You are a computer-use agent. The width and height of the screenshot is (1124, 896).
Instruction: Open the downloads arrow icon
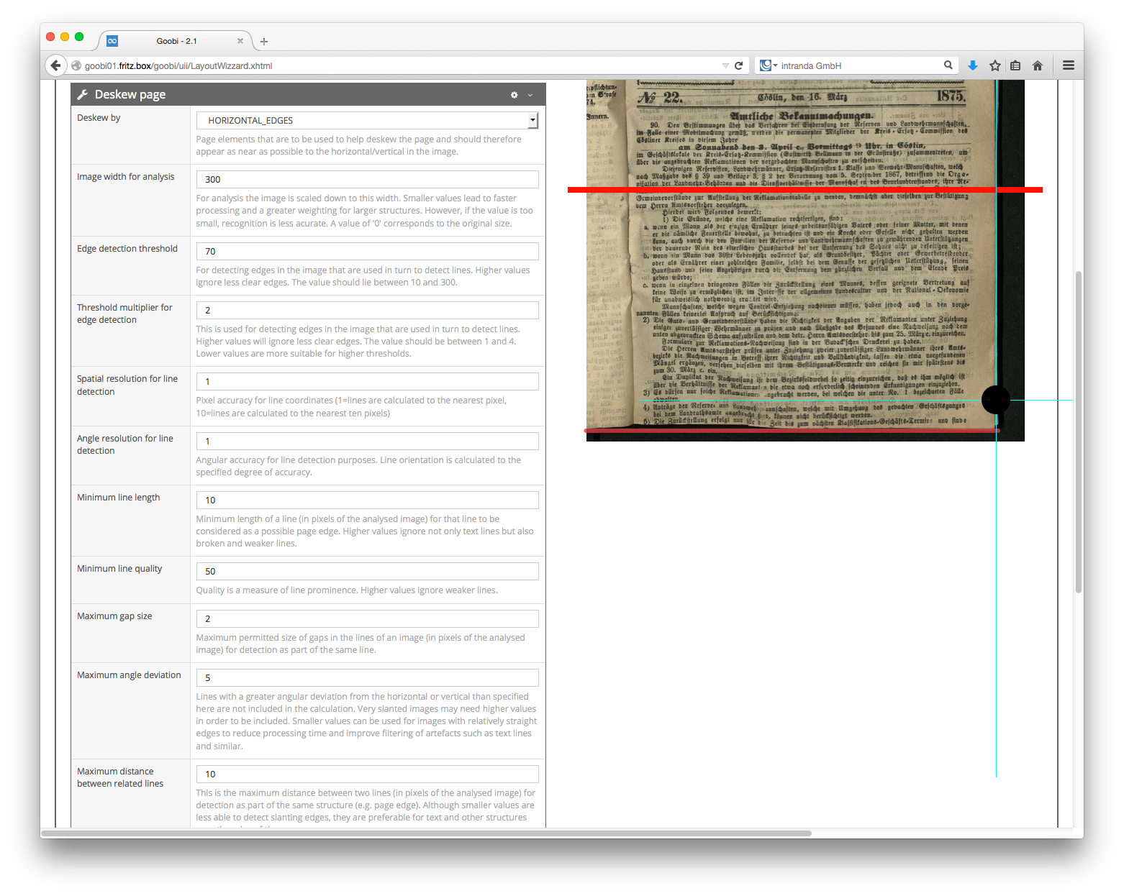pyautogui.click(x=973, y=65)
